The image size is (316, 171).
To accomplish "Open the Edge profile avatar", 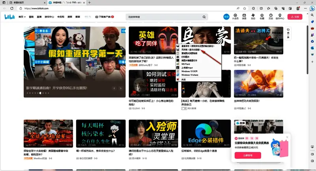I will (x=298, y=8).
